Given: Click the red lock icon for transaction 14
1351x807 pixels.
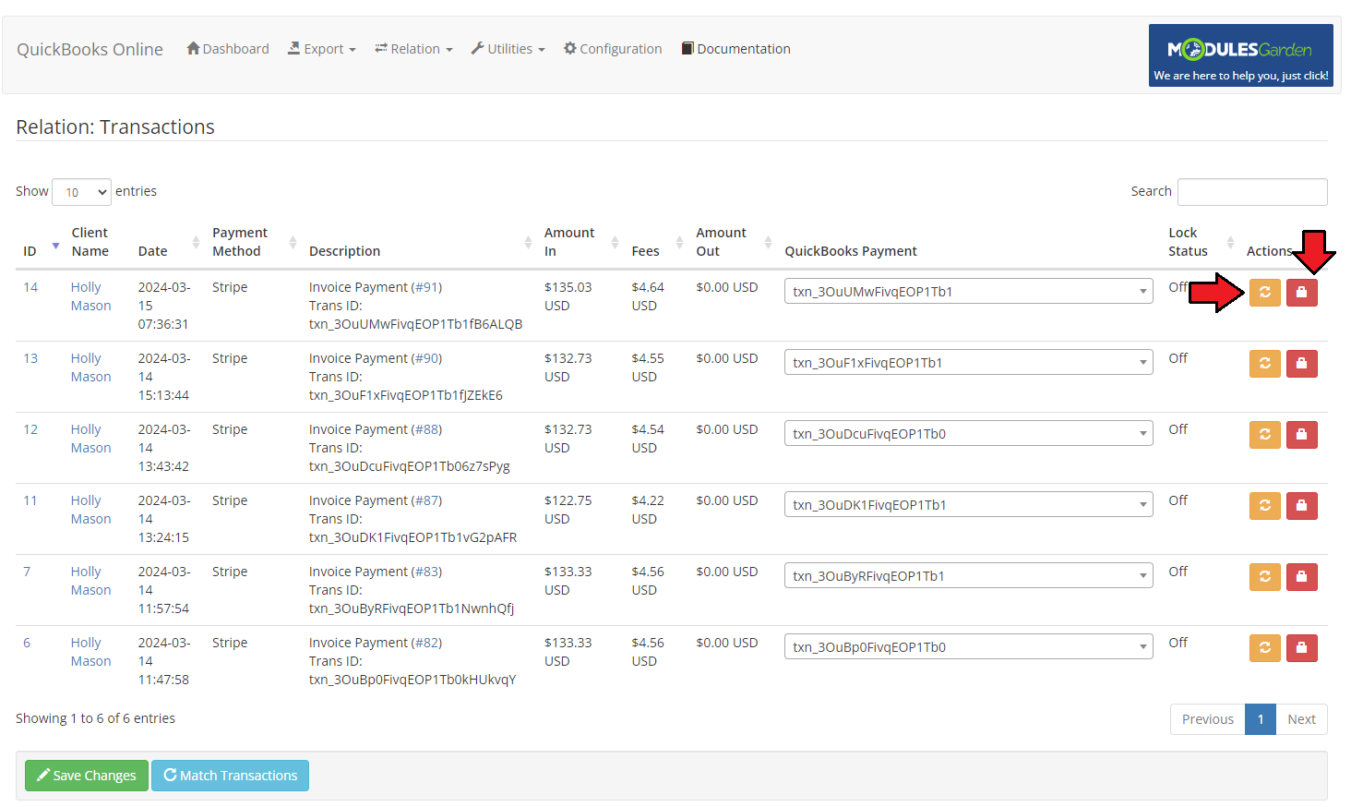Looking at the screenshot, I should click(x=1301, y=293).
